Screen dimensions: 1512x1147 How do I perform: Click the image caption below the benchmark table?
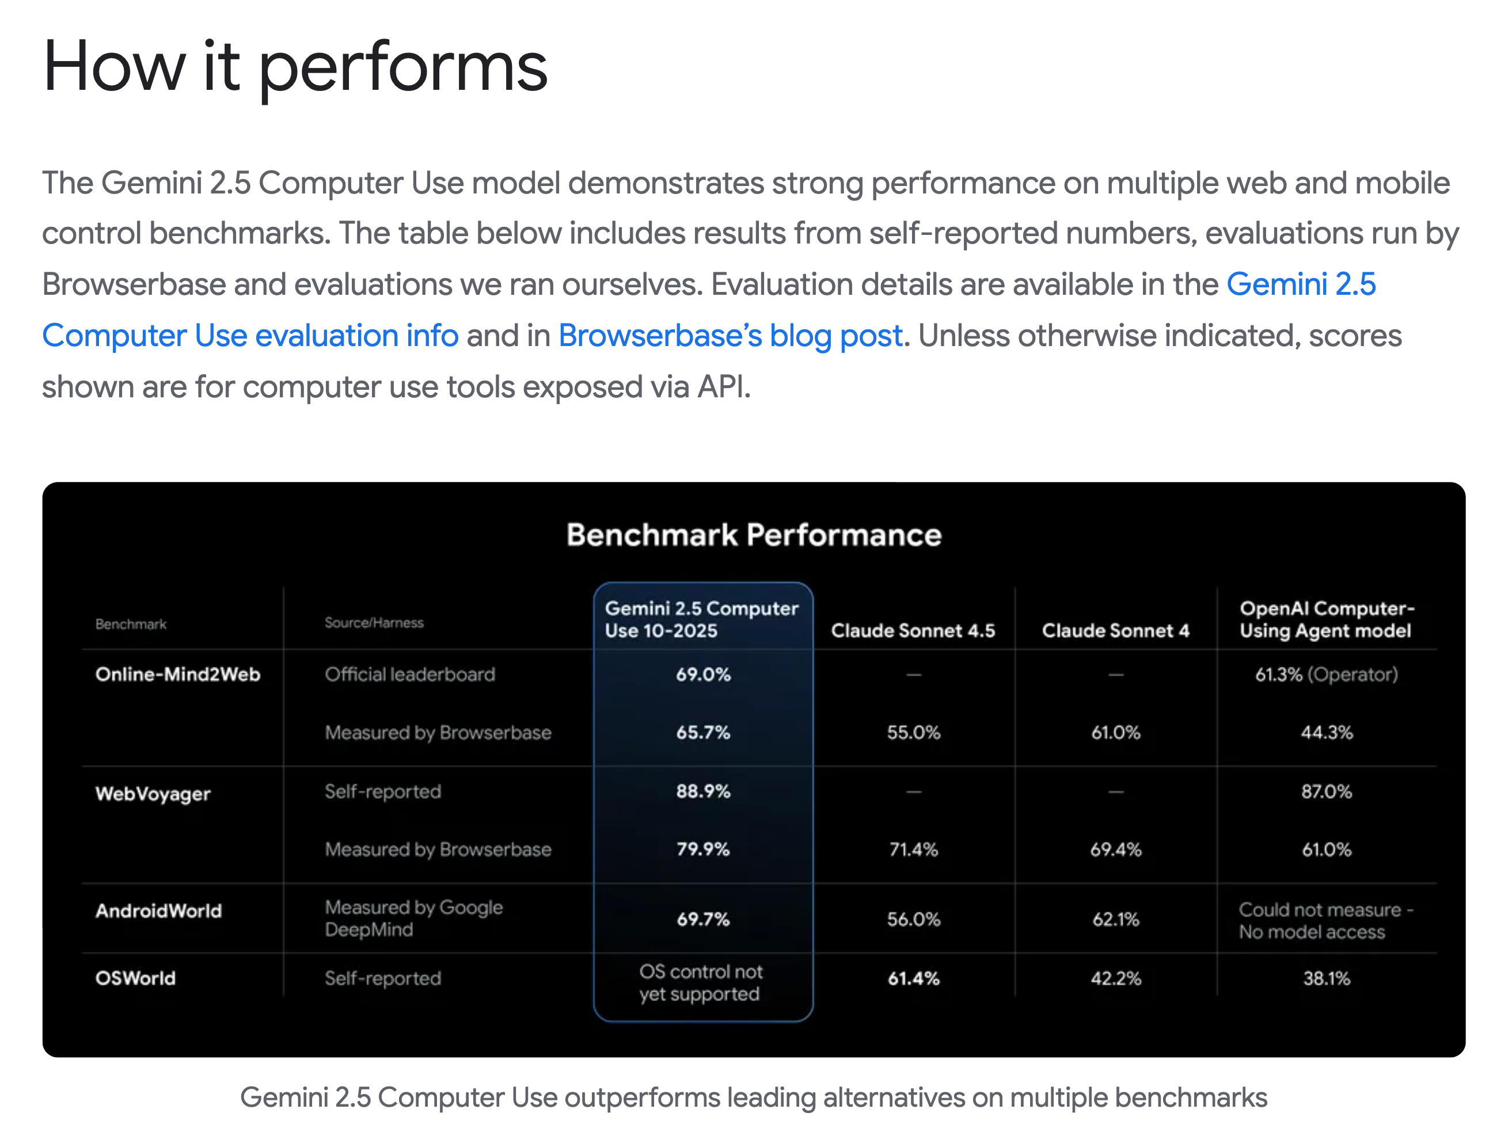pos(753,1097)
